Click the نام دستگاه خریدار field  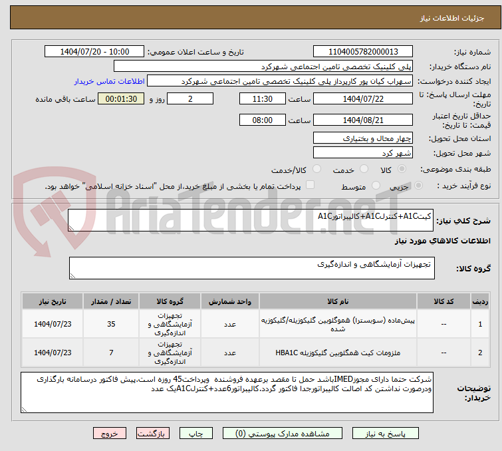[x=263, y=67]
